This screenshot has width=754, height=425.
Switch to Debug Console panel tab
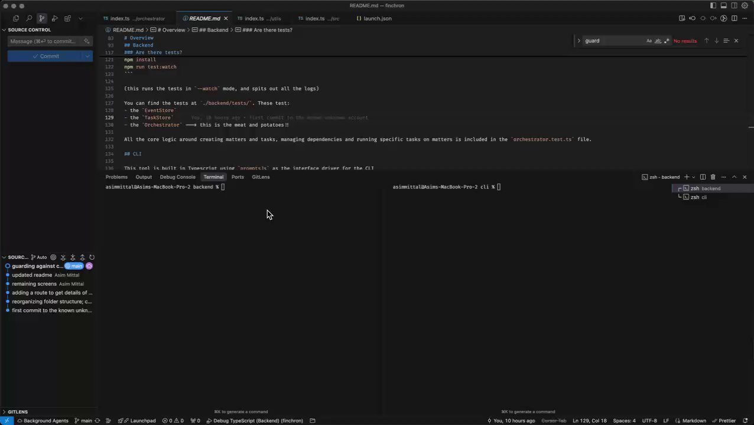(177, 177)
